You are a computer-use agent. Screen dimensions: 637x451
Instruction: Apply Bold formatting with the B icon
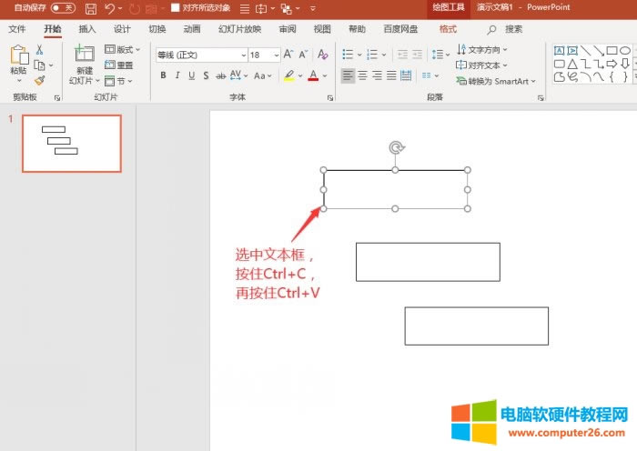click(x=164, y=75)
